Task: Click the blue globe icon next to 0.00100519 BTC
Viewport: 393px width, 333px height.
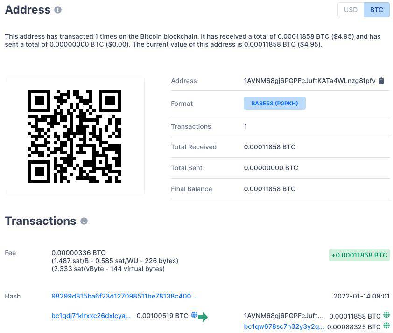Action: (194, 316)
